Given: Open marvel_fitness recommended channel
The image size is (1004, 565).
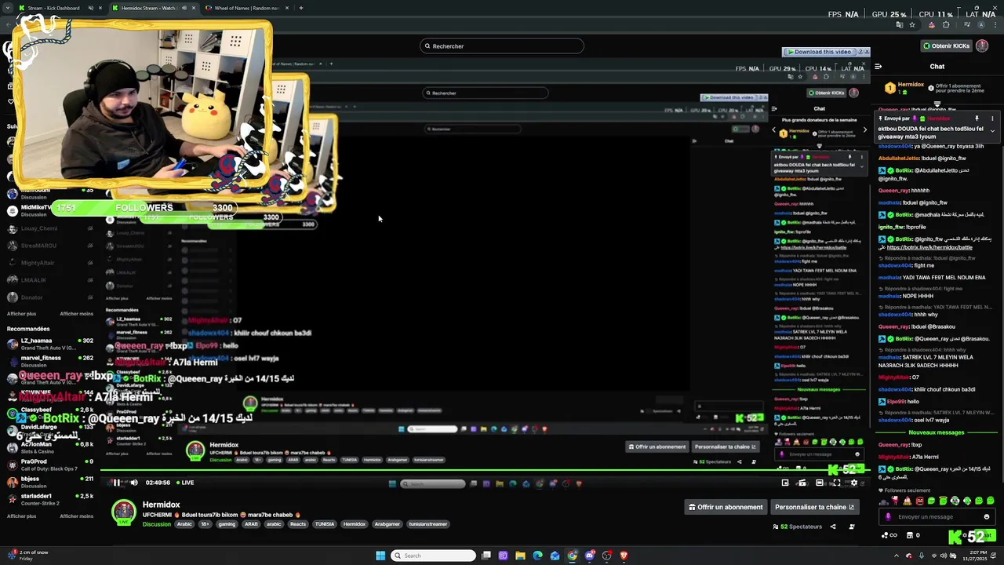Looking at the screenshot, I should point(50,361).
